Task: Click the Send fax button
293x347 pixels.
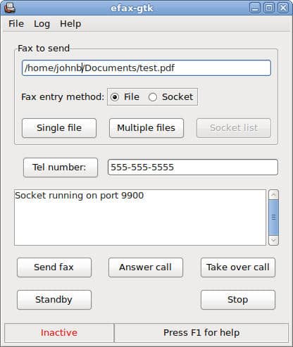Action: (54, 267)
